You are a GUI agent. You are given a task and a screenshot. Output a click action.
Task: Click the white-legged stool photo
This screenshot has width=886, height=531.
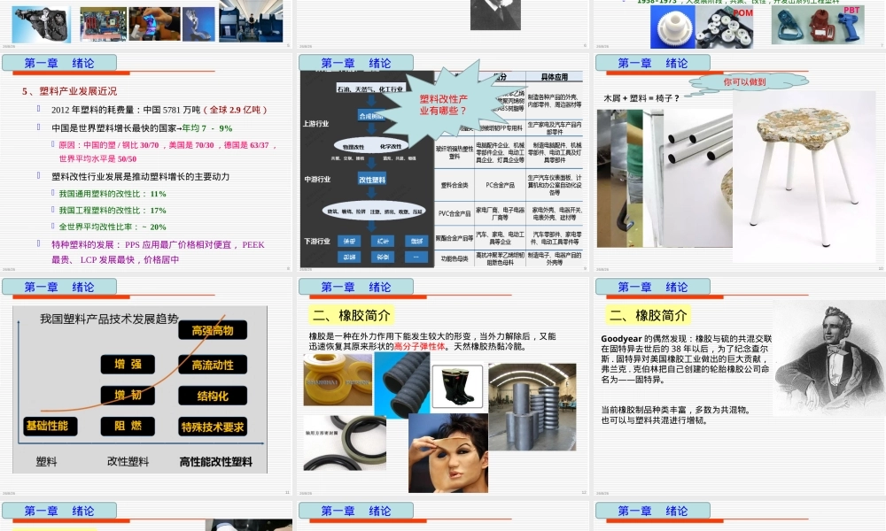[x=804, y=178]
